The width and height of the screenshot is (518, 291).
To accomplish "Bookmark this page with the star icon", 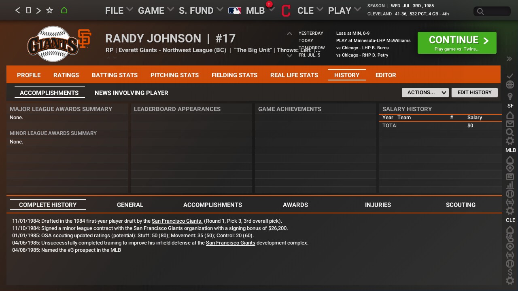I will [x=49, y=11].
